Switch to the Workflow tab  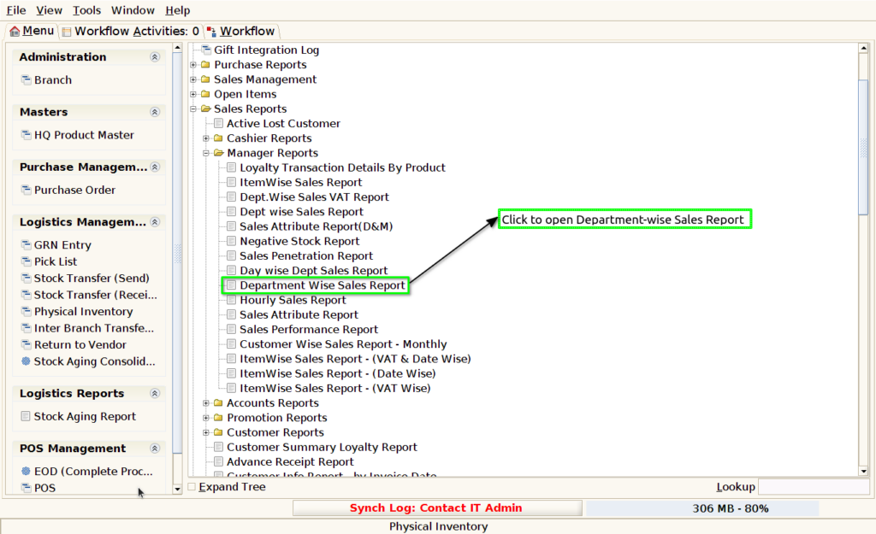coord(240,32)
